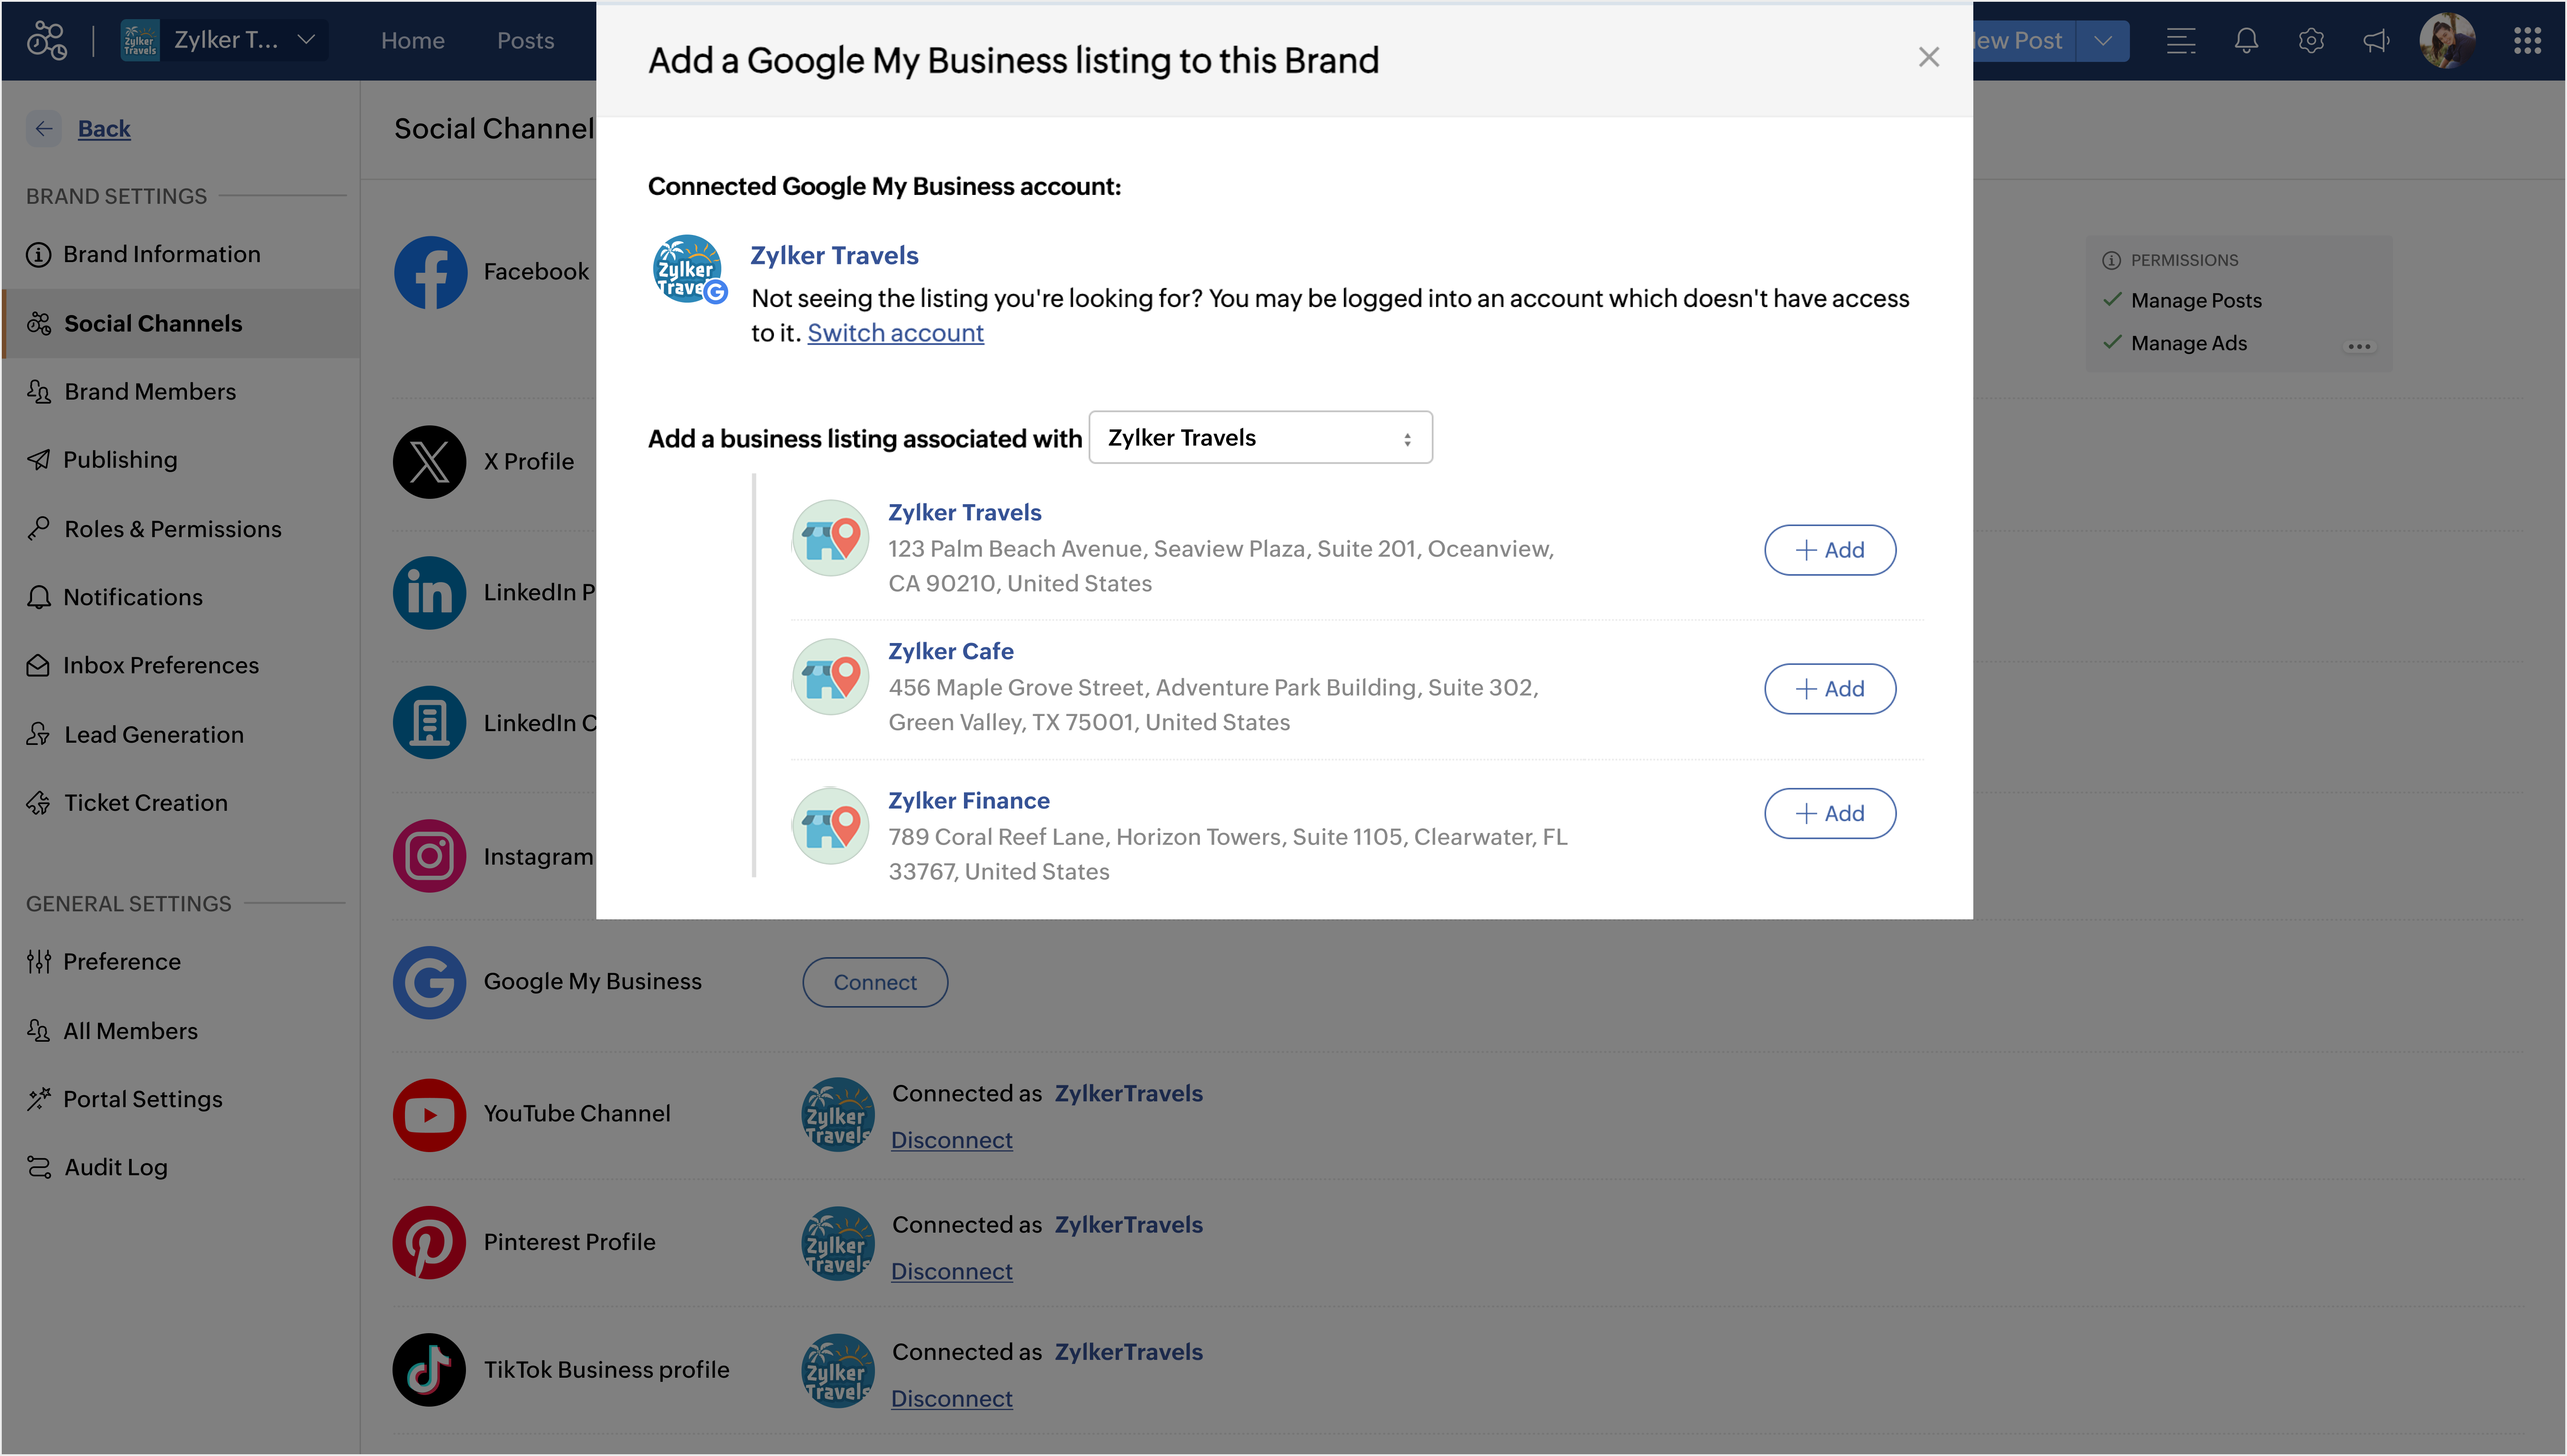The height and width of the screenshot is (1456, 2567).
Task: Click the Zylker Travels listing location icon
Action: [x=830, y=538]
